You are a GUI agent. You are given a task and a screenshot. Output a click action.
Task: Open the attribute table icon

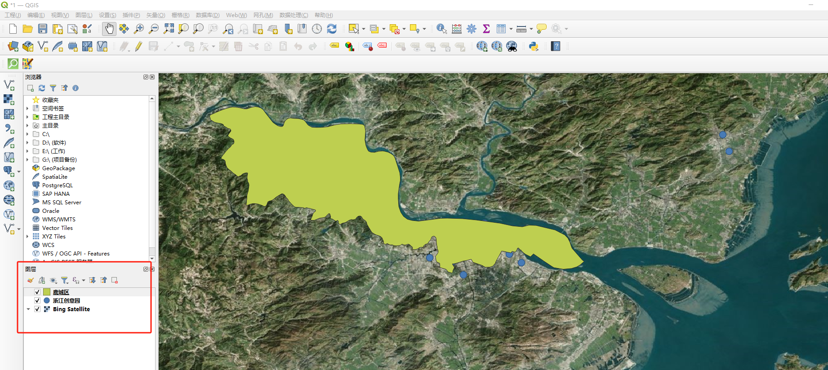pos(501,29)
